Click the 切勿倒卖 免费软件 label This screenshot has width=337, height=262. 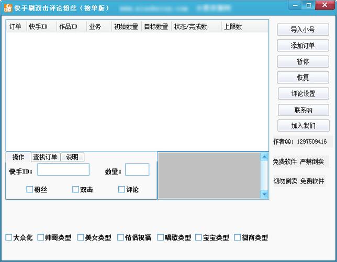[299, 181]
